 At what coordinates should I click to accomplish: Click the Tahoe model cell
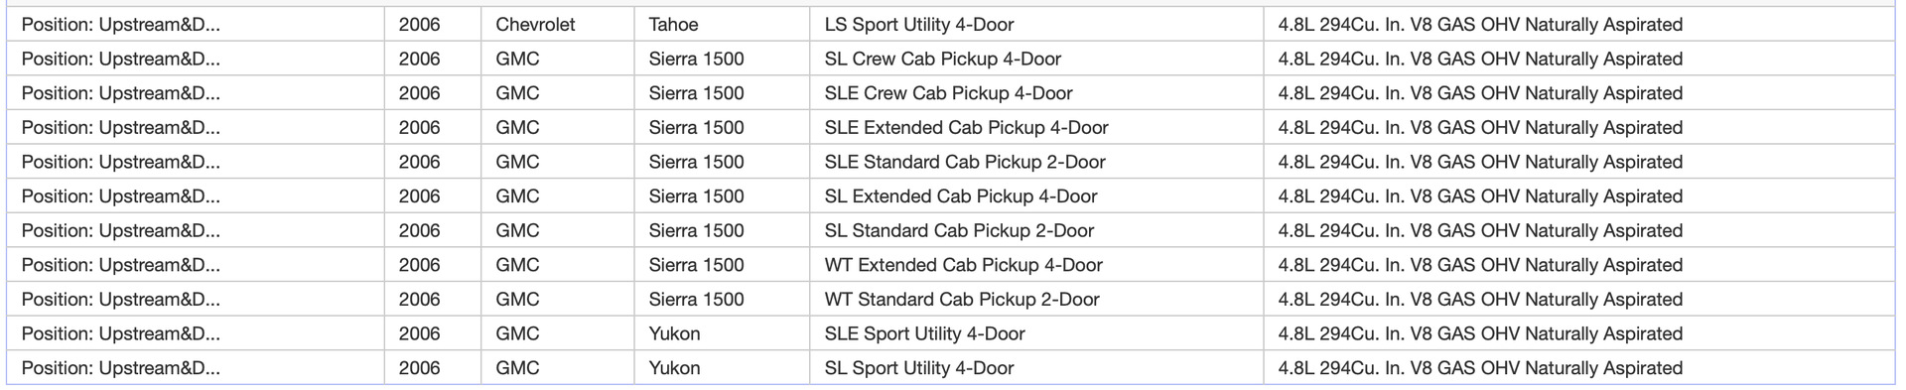pyautogui.click(x=722, y=25)
